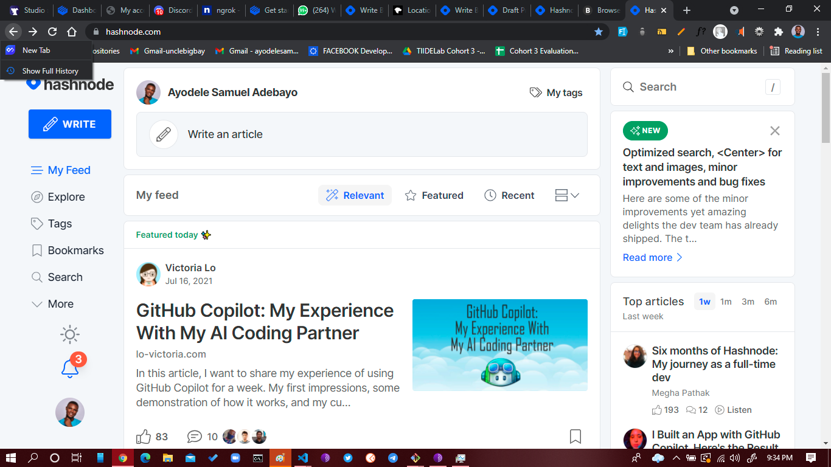Select the 1m top articles range
The height and width of the screenshot is (467, 831).
pos(726,302)
